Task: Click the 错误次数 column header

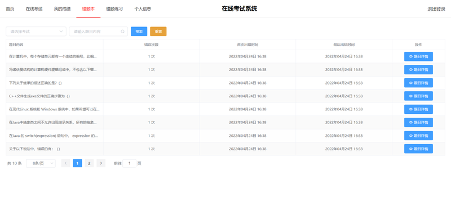Action: point(151,45)
